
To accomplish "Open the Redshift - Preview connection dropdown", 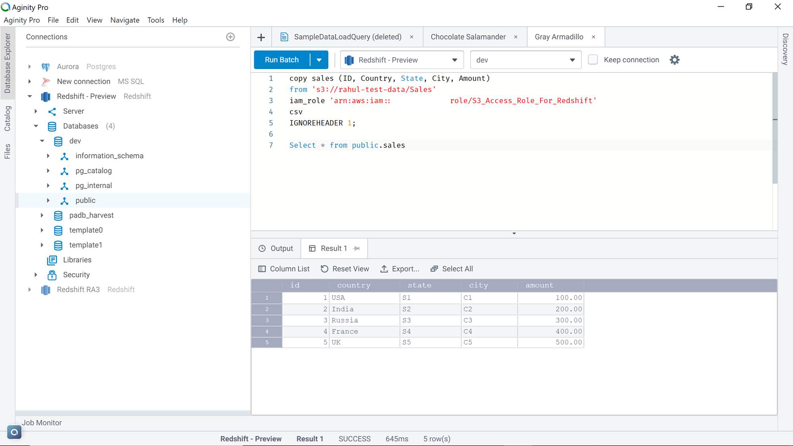I will 402,60.
